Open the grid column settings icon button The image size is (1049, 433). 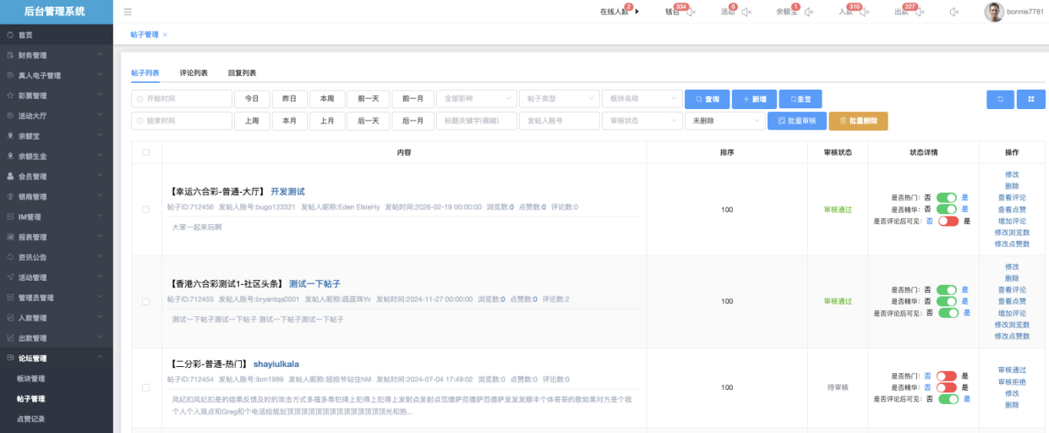pyautogui.click(x=1031, y=99)
